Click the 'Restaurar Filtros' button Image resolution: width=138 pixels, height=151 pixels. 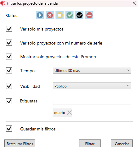pyautogui.click(x=20, y=144)
